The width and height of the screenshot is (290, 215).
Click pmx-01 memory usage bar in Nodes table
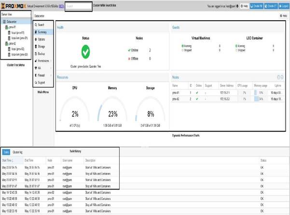(x=261, y=93)
